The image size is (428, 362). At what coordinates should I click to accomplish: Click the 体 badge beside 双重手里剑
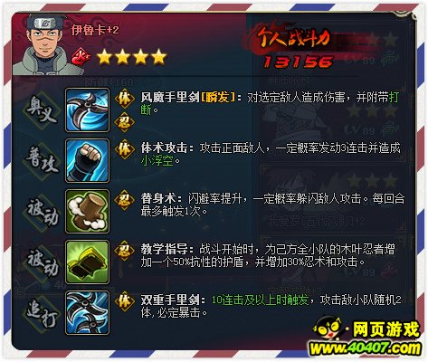coord(124,300)
